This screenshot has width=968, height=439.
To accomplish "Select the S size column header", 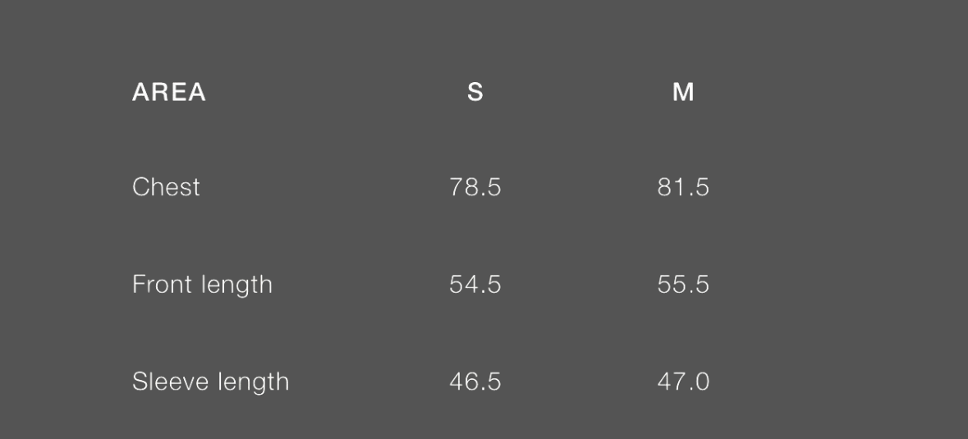I will pyautogui.click(x=475, y=93).
